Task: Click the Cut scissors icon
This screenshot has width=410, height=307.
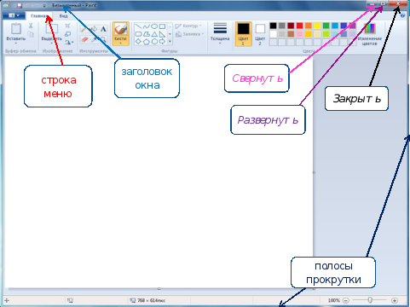Action: (x=31, y=26)
